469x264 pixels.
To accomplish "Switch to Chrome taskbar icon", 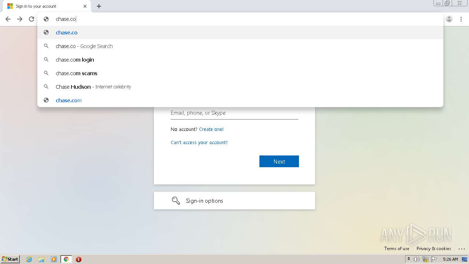I will pos(66,259).
